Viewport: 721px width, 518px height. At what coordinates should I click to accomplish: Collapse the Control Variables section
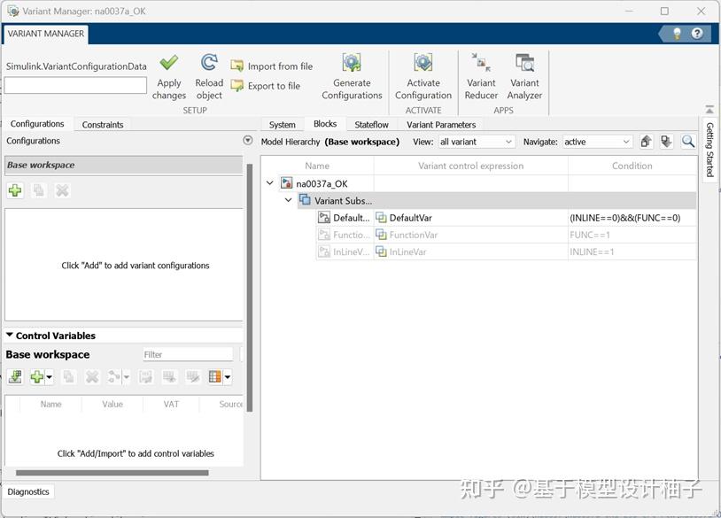coord(10,335)
